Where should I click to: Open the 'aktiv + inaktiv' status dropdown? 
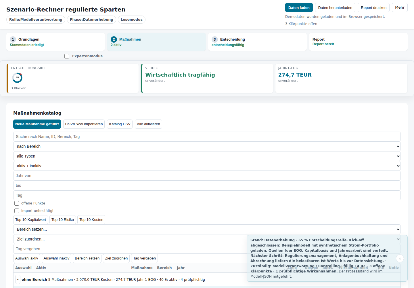tap(207, 166)
